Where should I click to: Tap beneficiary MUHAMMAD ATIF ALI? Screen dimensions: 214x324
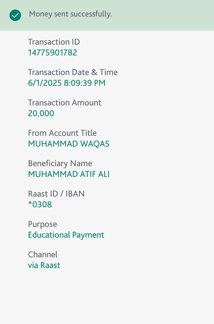69,174
